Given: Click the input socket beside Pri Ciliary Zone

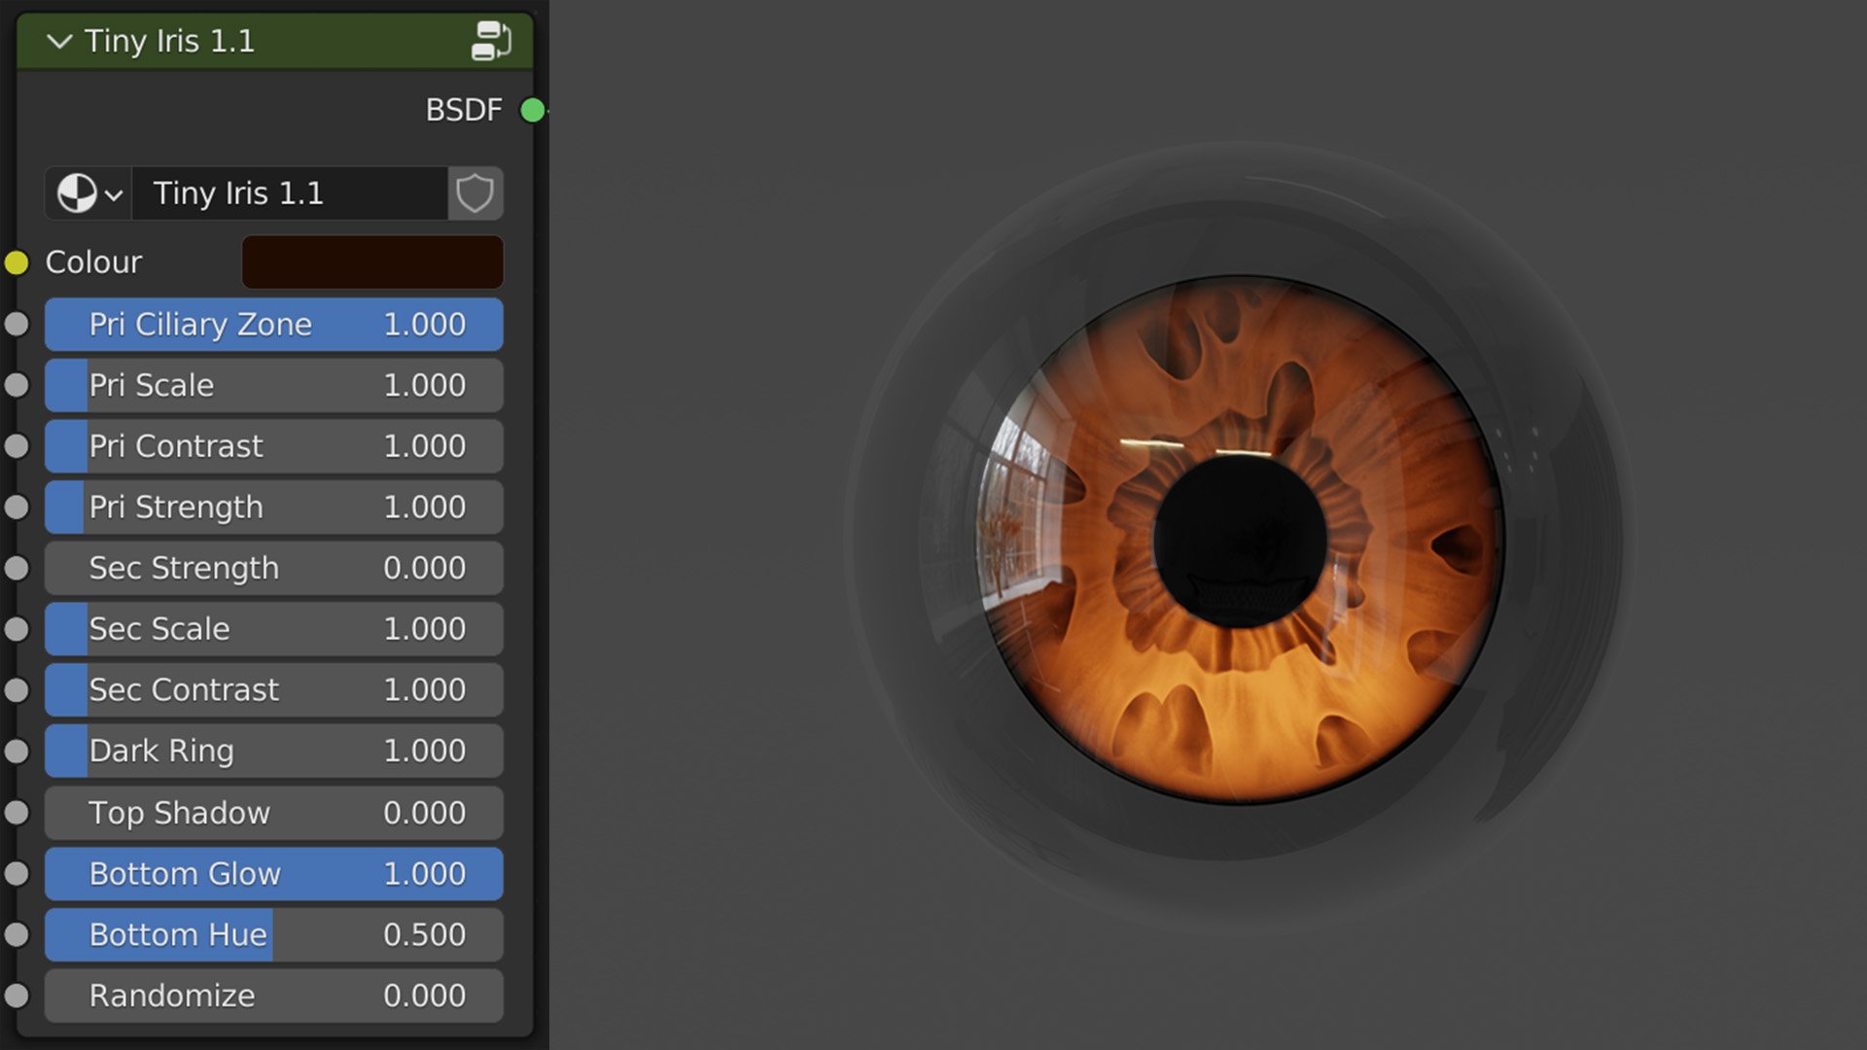Looking at the screenshot, I should coord(17,324).
